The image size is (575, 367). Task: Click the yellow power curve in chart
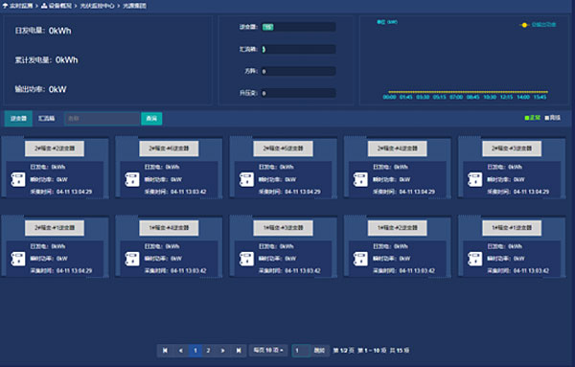tap(469, 92)
